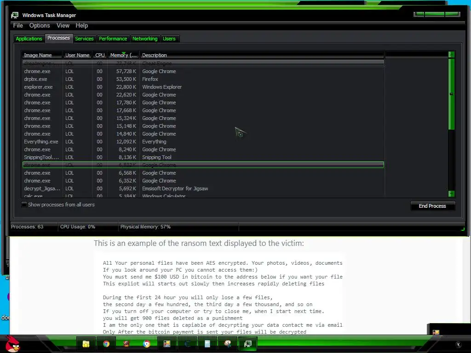Screen dimensions: 471x353
Task: Select chrome.exe row using 17,780 K
Action: 203,102
